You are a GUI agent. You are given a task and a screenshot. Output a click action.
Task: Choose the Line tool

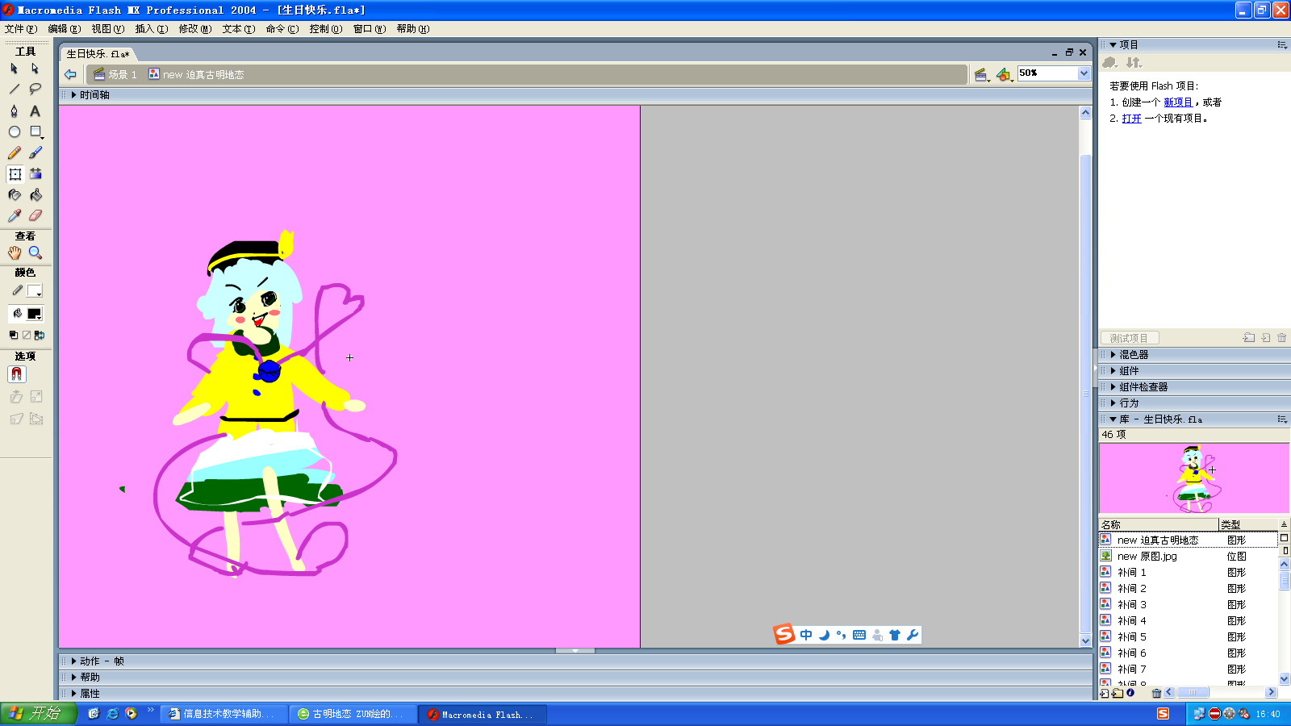[x=15, y=90]
